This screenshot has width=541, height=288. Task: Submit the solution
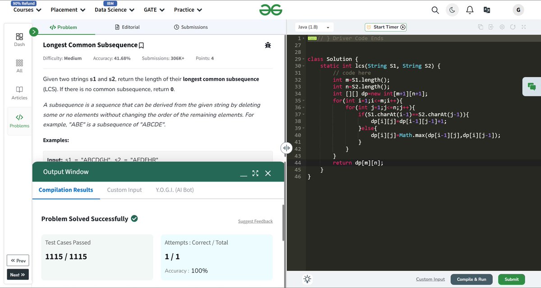(512, 279)
